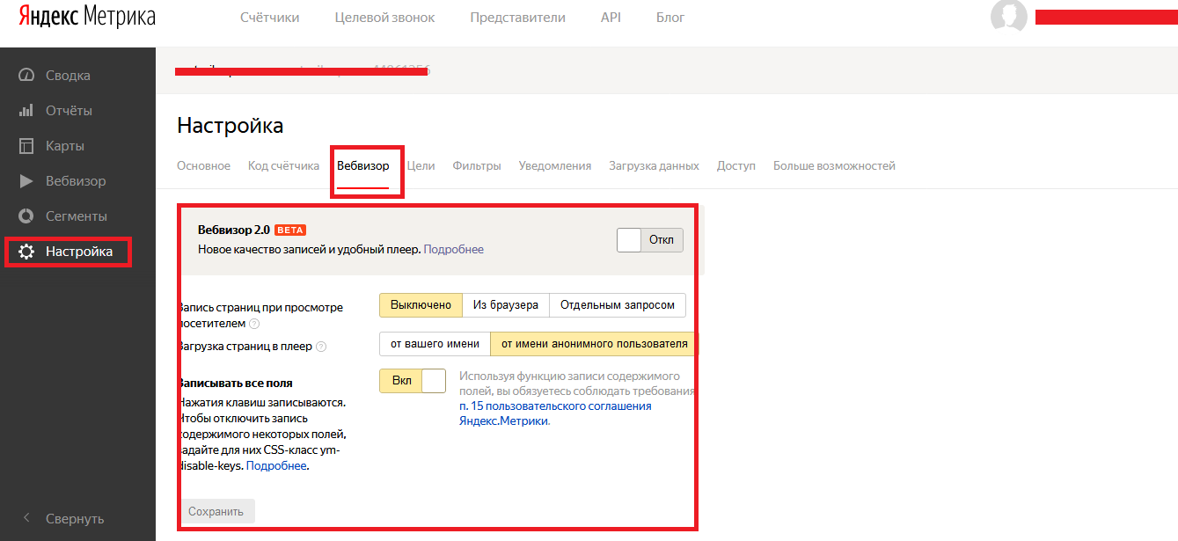Viewport: 1178px width, 541px height.
Task: Open Сегменты in the sidebar
Action: (77, 216)
